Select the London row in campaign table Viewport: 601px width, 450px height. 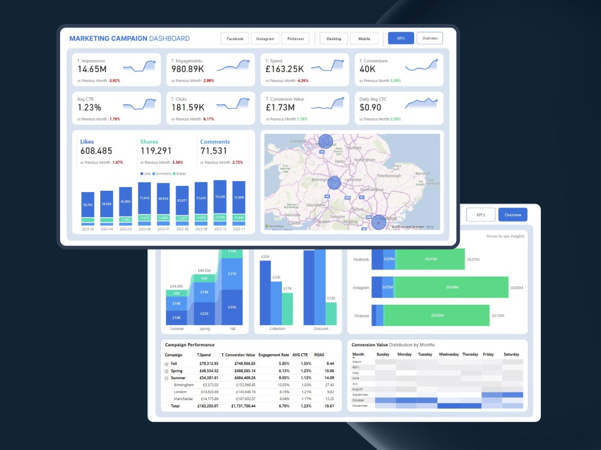coord(249,392)
